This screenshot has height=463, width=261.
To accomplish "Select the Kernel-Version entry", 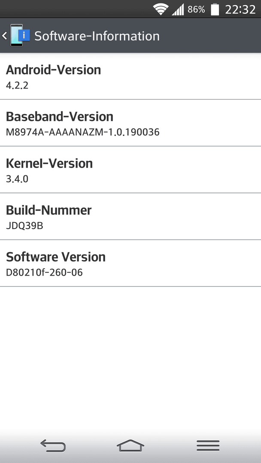I will 130,169.
